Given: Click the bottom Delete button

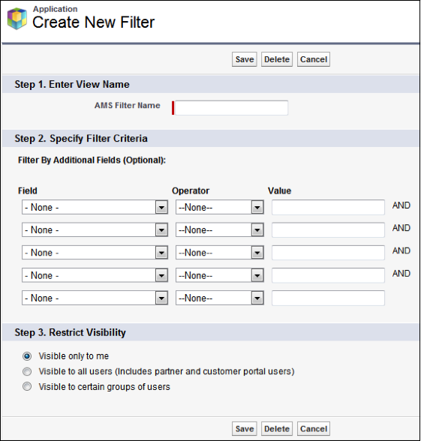Looking at the screenshot, I should 277,429.
